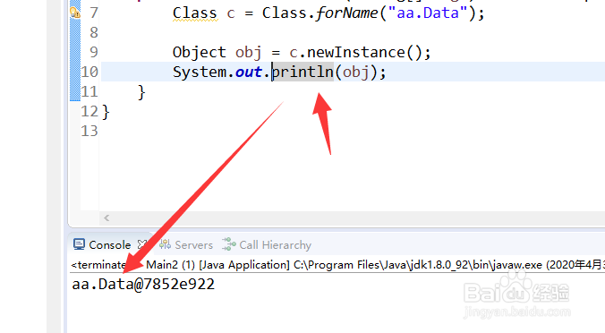Click the warning marker on line 7

pyautogui.click(x=75, y=13)
